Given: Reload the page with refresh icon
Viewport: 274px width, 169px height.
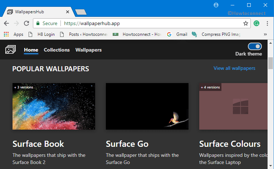Looking at the screenshot, I should 26,23.
